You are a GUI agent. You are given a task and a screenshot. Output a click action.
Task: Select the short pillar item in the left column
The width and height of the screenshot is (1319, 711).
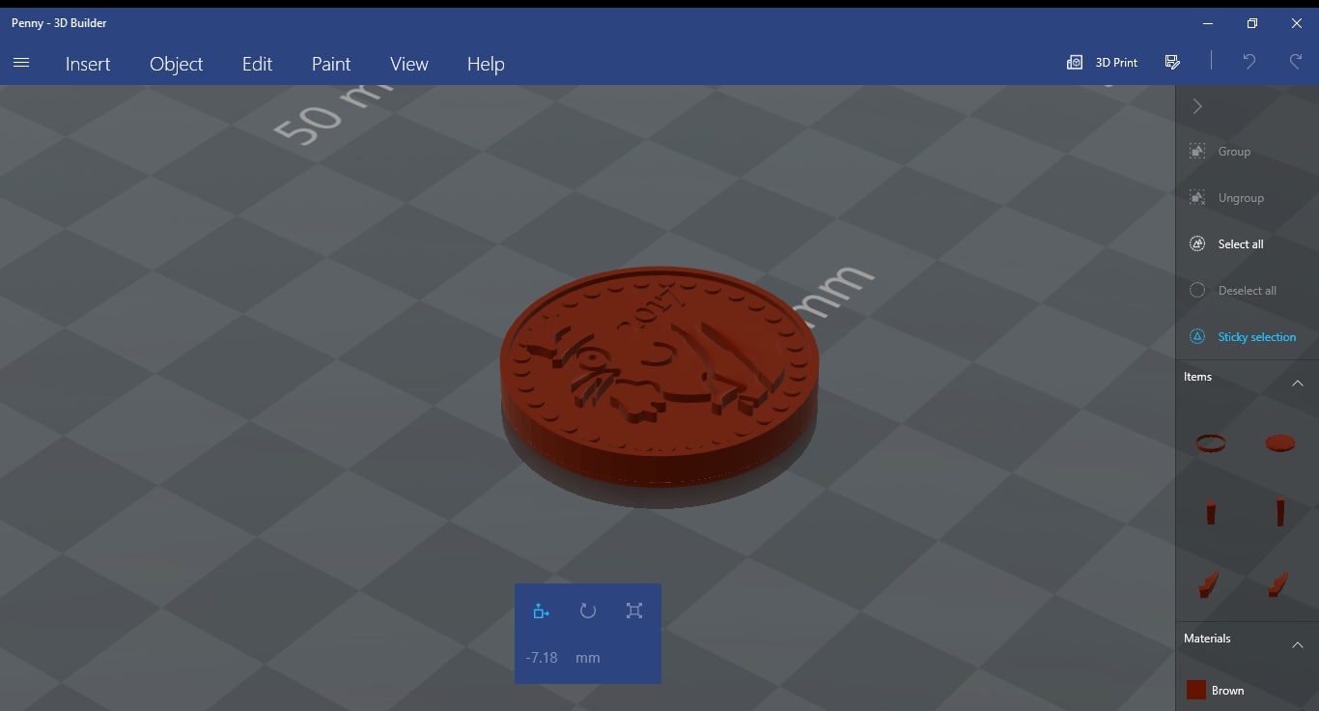pyautogui.click(x=1211, y=513)
